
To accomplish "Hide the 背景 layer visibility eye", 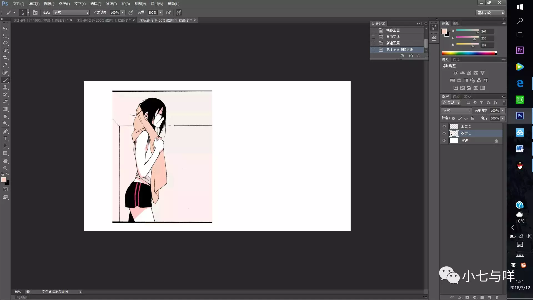I will pyautogui.click(x=444, y=141).
